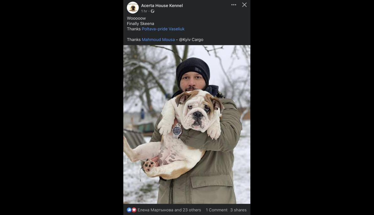The image size is (374, 215).
Task: Click the 1 hr timestamp
Action: (144, 11)
